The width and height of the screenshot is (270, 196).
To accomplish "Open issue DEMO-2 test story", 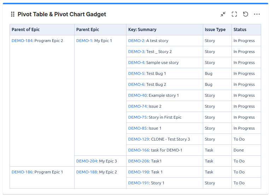I will point(136,41).
